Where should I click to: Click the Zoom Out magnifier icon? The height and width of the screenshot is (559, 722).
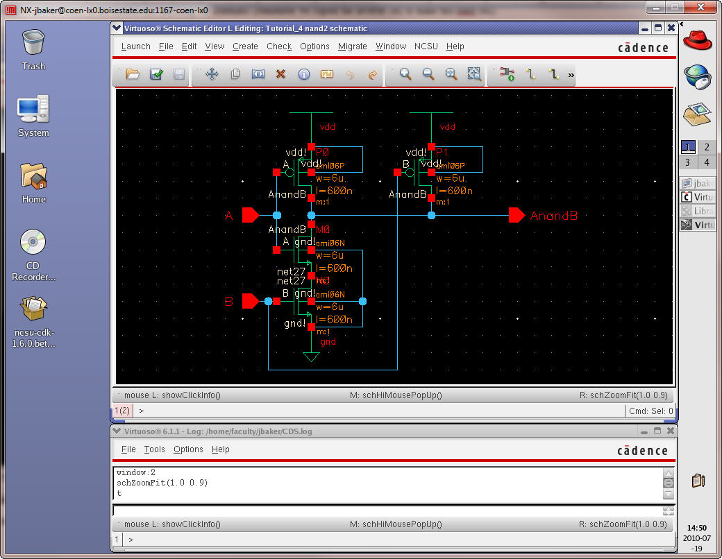click(x=428, y=74)
